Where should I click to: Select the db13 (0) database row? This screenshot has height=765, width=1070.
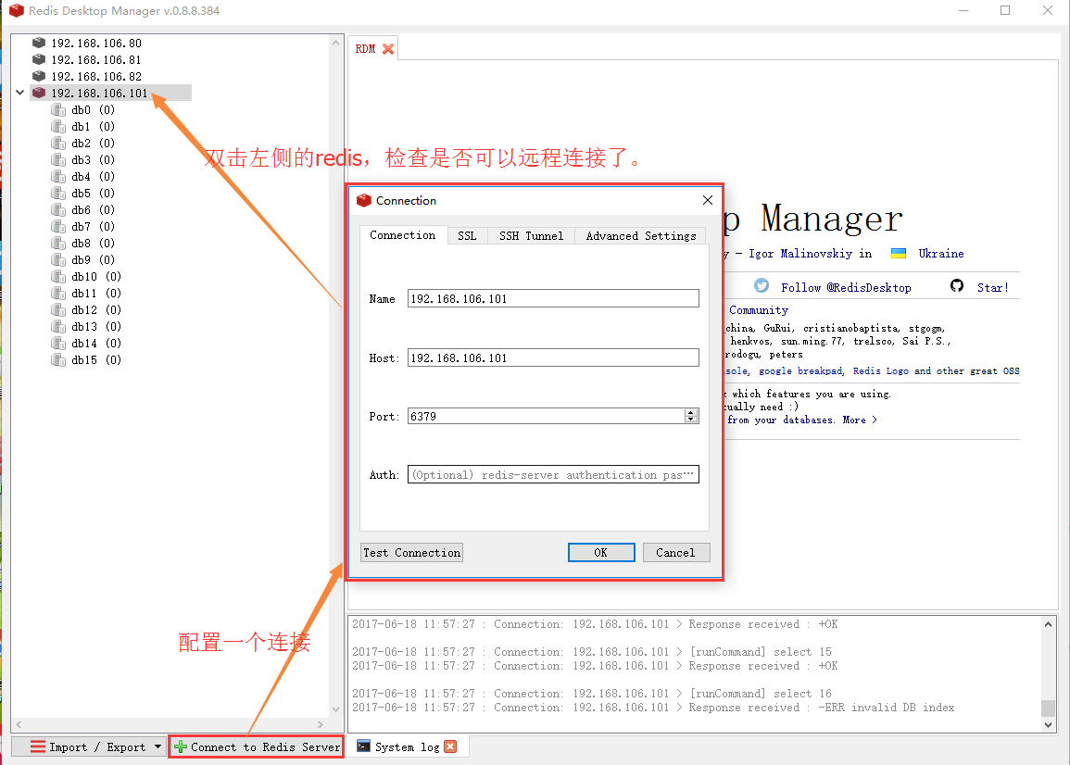(x=87, y=326)
